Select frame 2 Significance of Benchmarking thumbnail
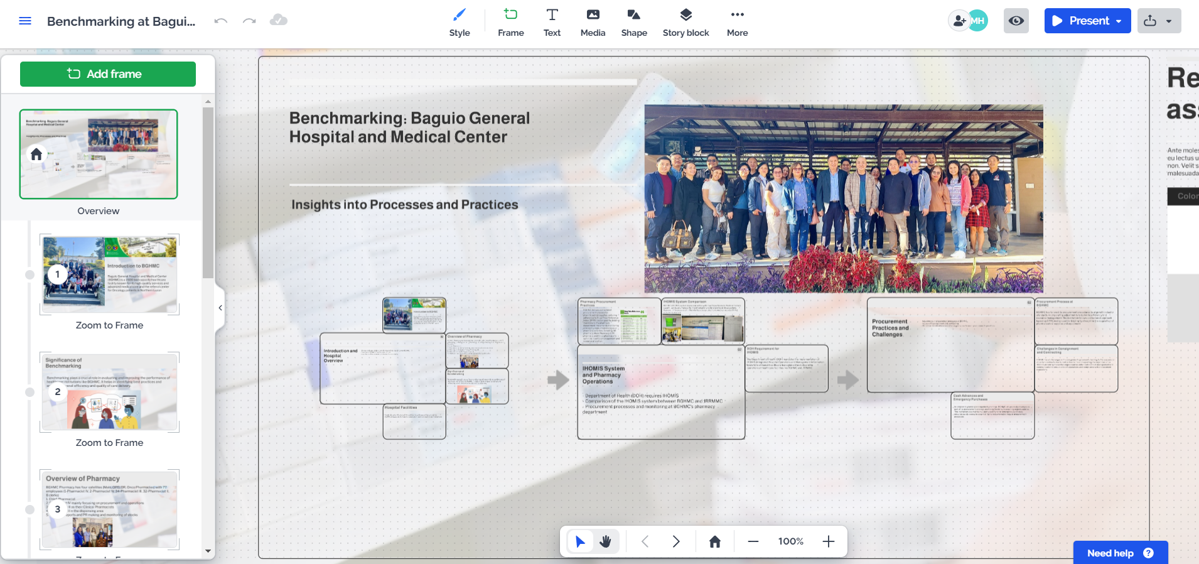The width and height of the screenshot is (1199, 564). pyautogui.click(x=110, y=392)
